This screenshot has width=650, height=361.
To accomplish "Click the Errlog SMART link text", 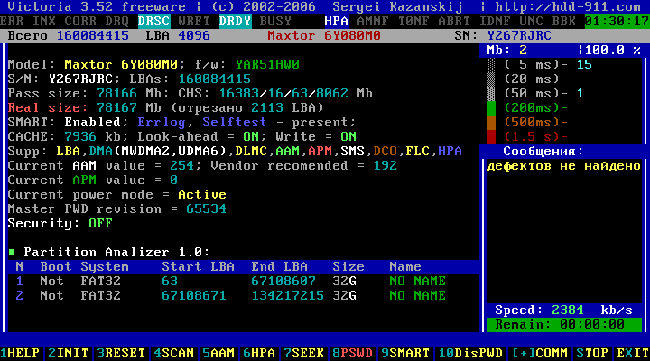I will click(x=162, y=122).
